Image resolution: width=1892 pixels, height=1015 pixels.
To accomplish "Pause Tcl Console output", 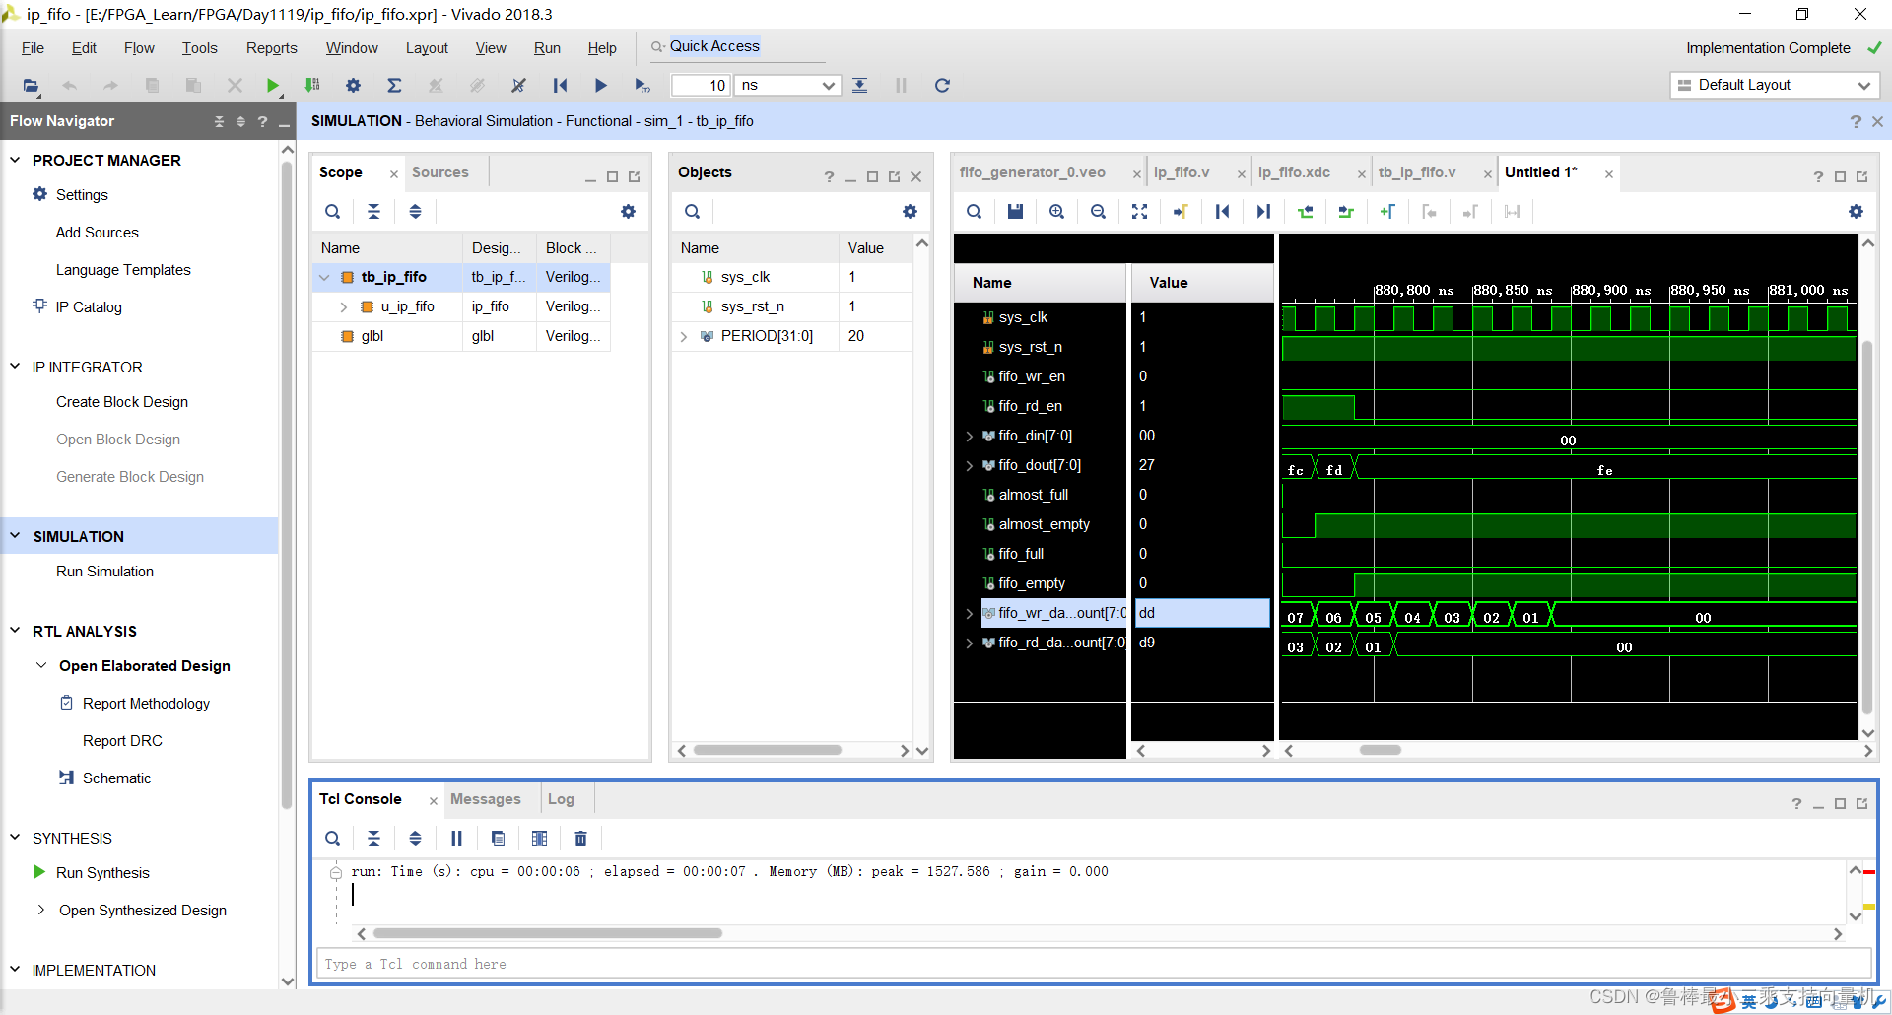I will point(456,839).
